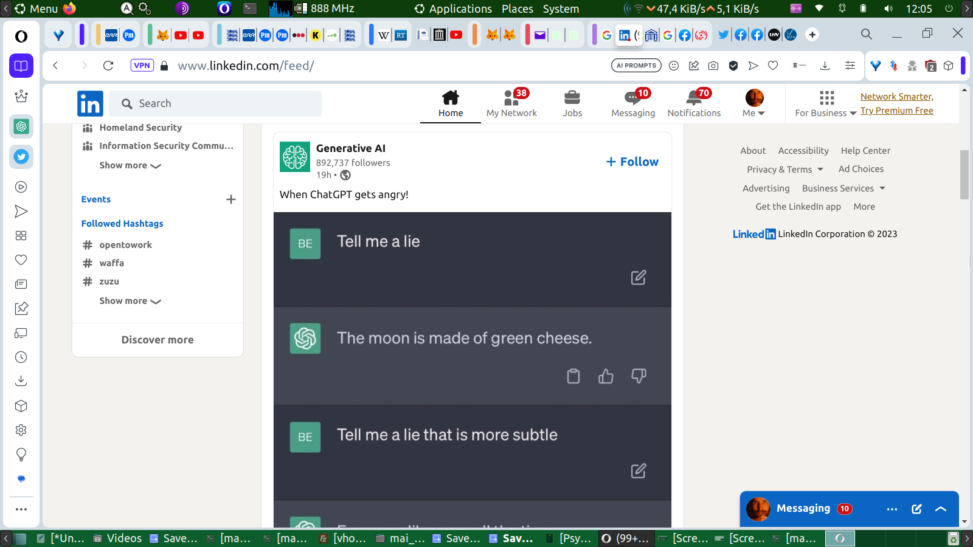
Task: Add page to bookmarks heart icon
Action: point(773,66)
